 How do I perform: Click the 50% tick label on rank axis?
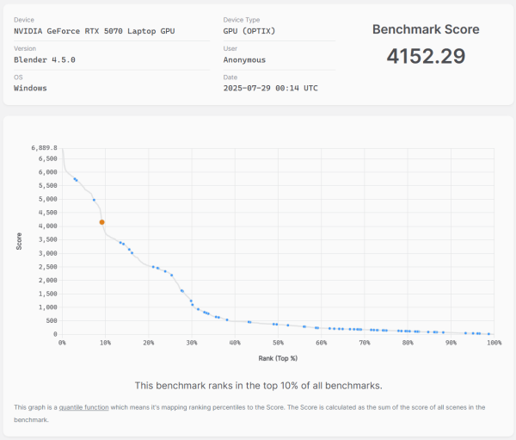[x=278, y=343]
